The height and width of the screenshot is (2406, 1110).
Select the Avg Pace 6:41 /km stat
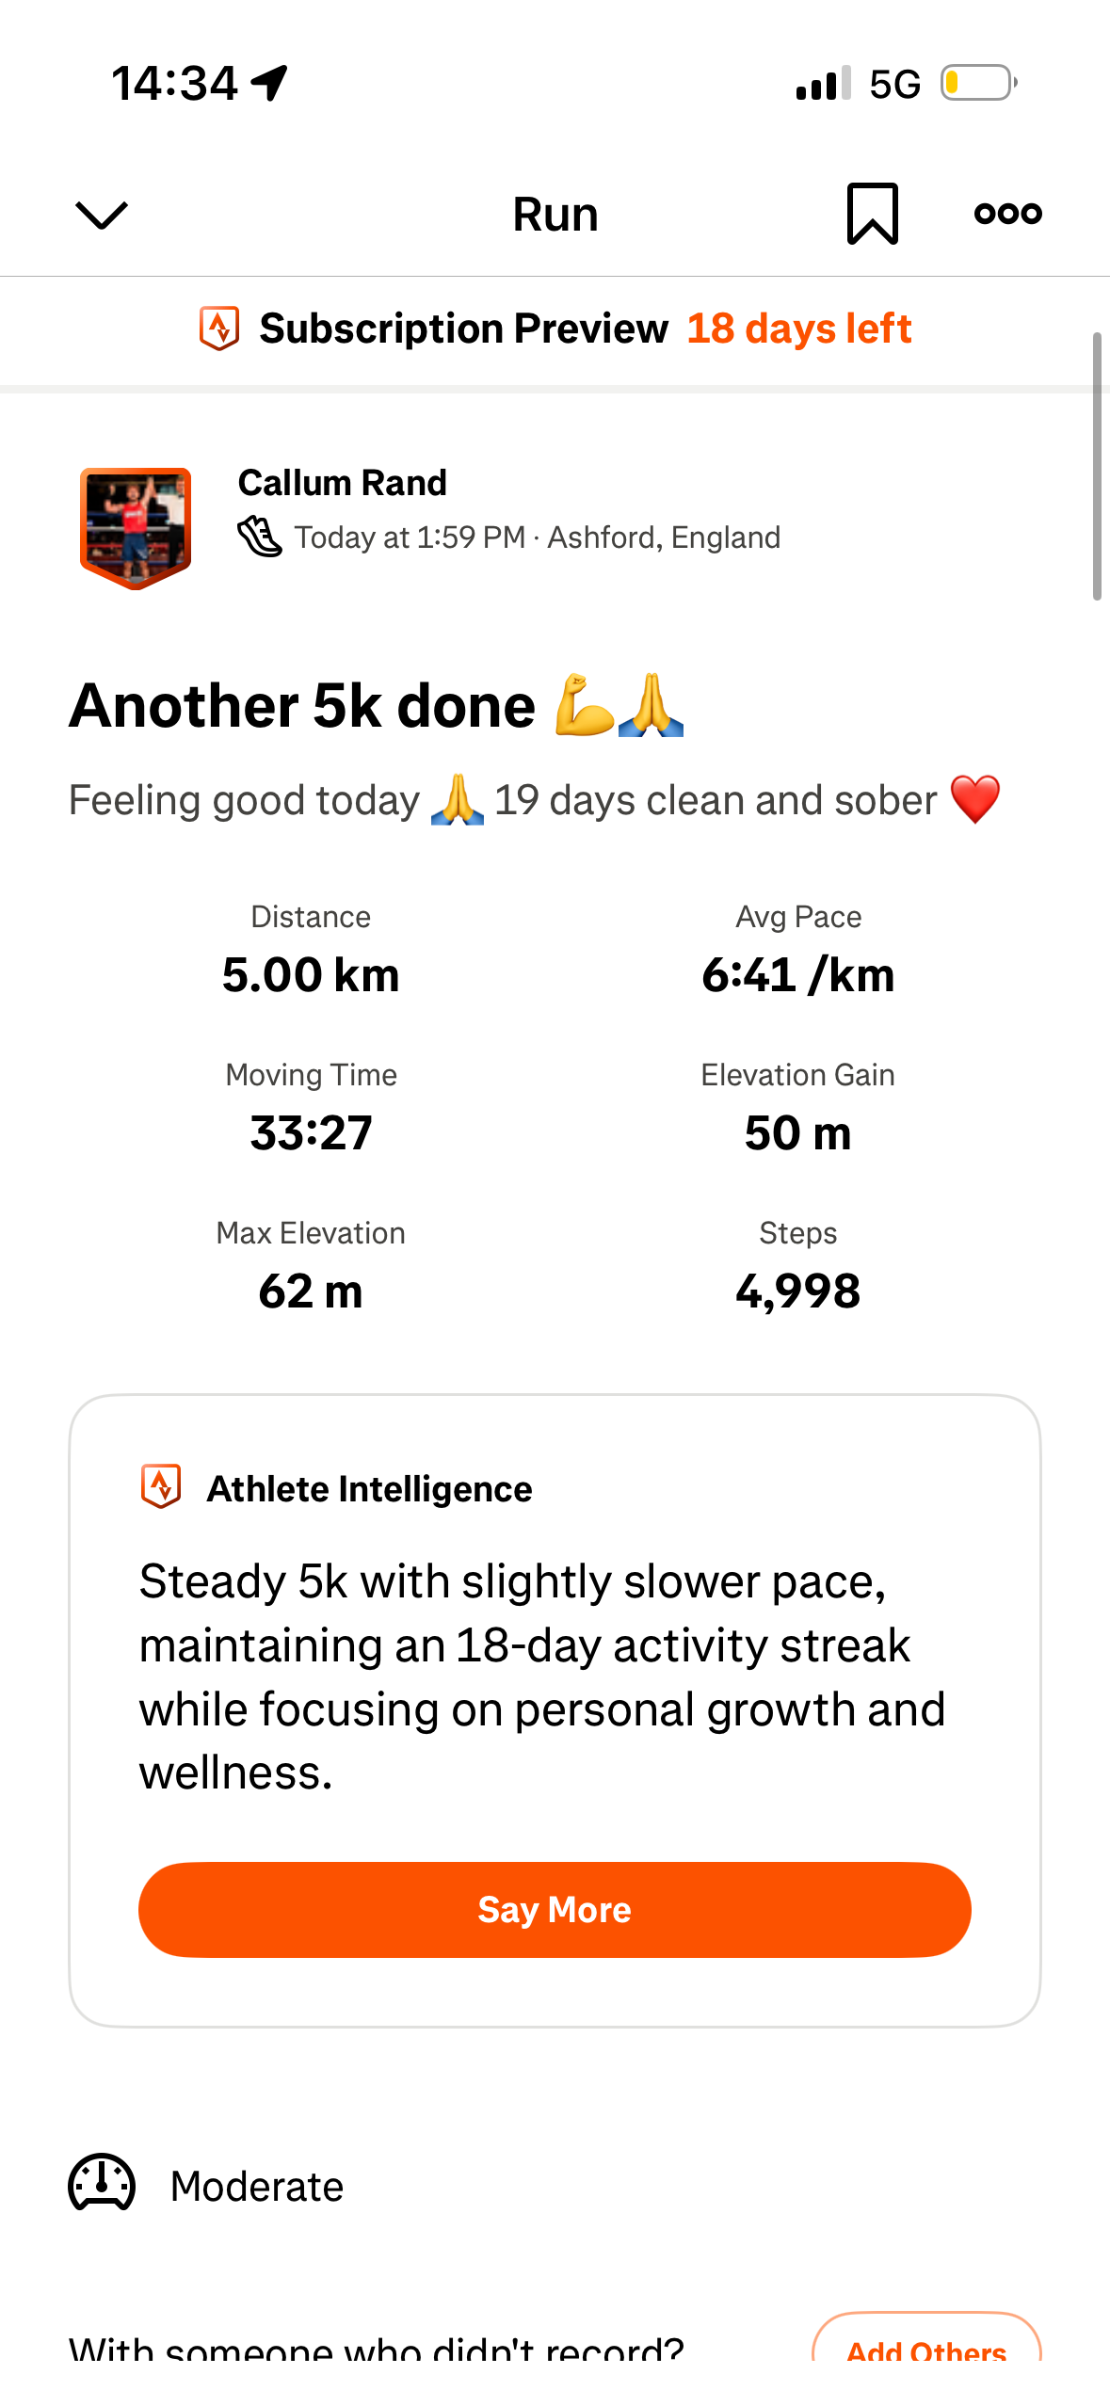pos(797,952)
